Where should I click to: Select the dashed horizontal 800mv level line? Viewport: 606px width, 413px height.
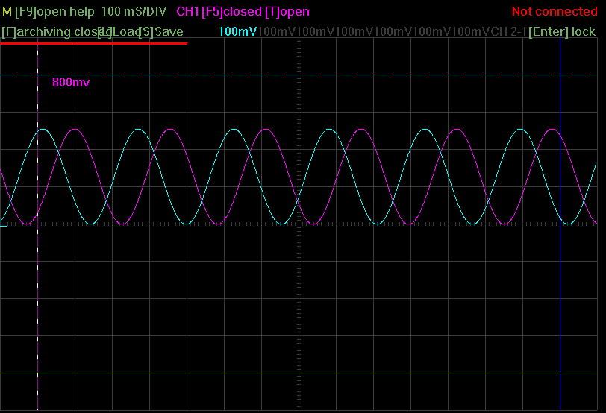pos(299,75)
